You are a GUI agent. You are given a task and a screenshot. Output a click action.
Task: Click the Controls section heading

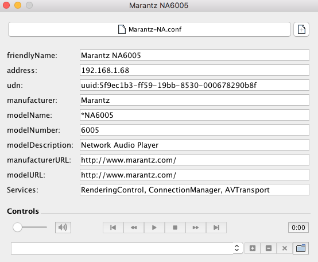coord(23,211)
